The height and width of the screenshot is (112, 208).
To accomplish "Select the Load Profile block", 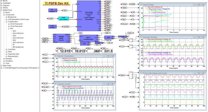I will (52, 26).
